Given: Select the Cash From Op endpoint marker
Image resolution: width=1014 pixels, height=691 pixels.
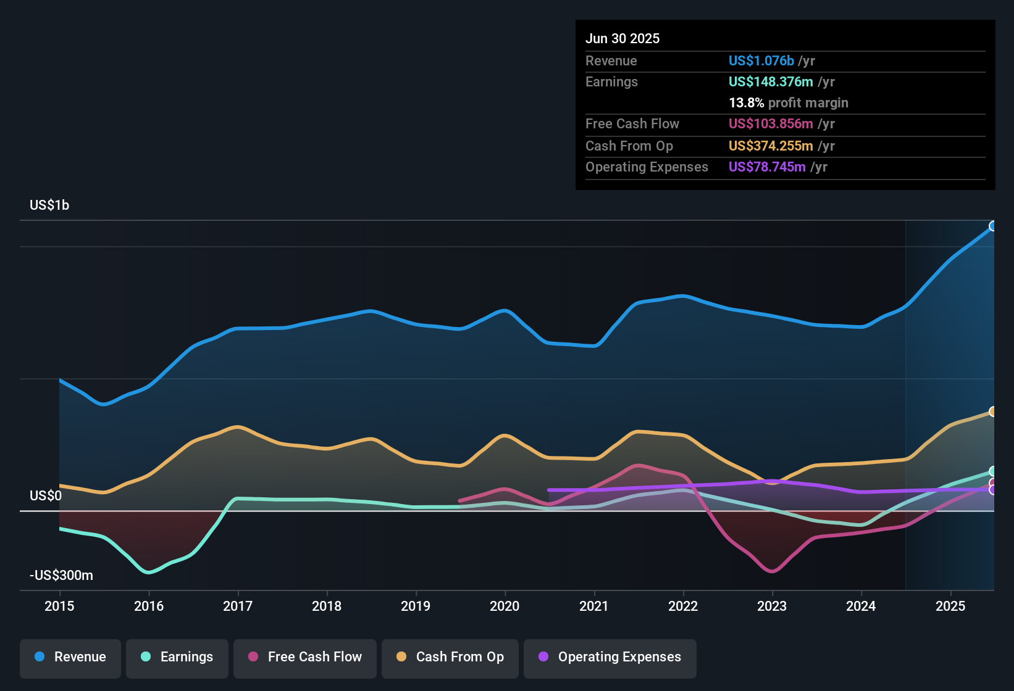Looking at the screenshot, I should click(992, 412).
